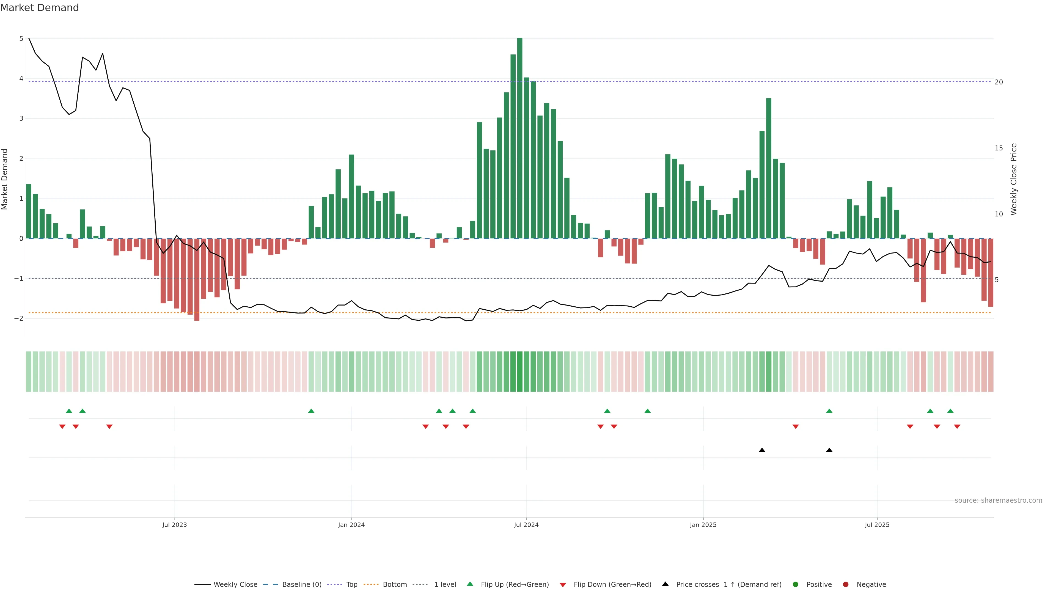Toggle the Top legend entry

tap(351, 584)
